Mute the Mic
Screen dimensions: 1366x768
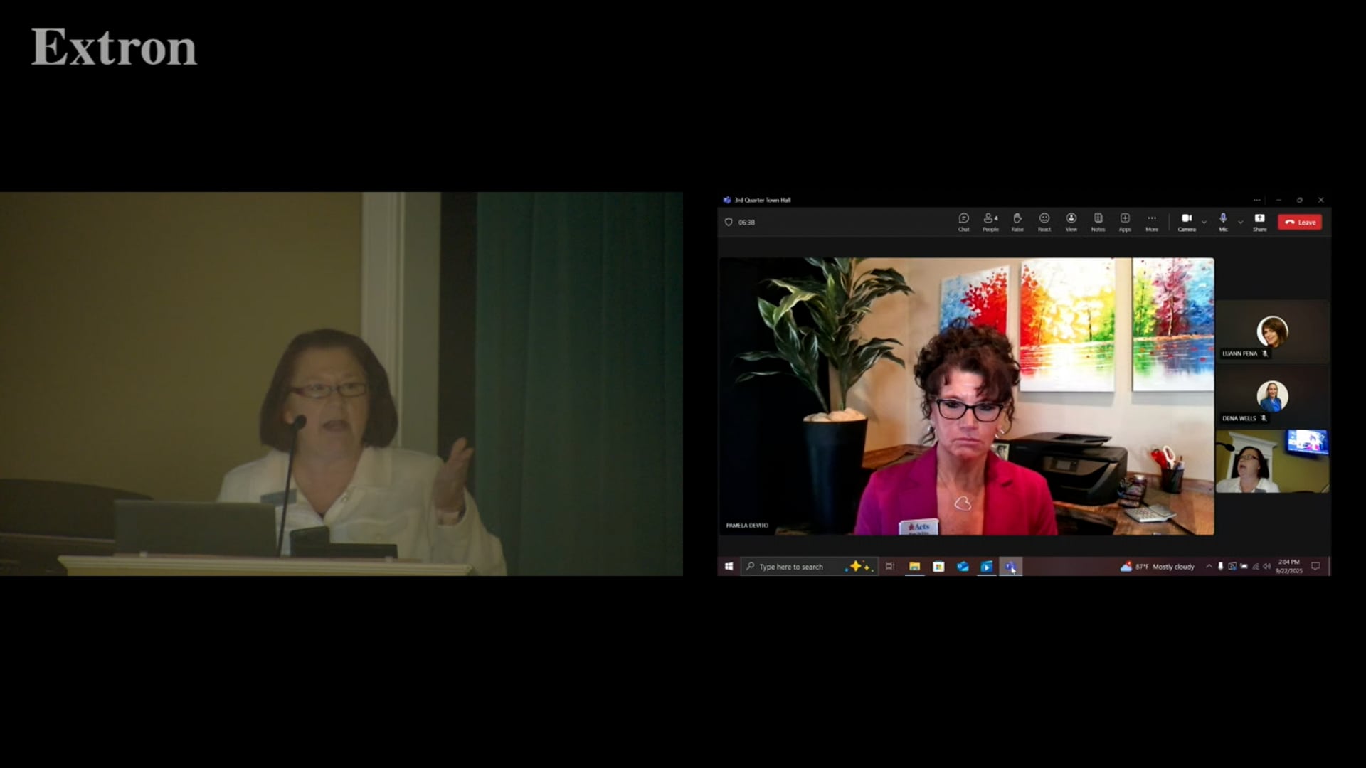click(1223, 222)
